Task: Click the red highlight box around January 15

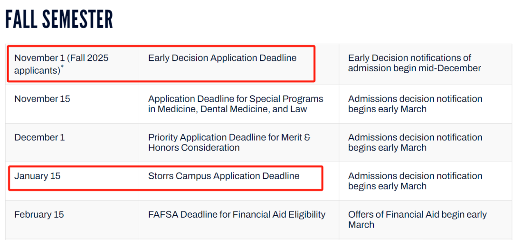Action: point(166,178)
